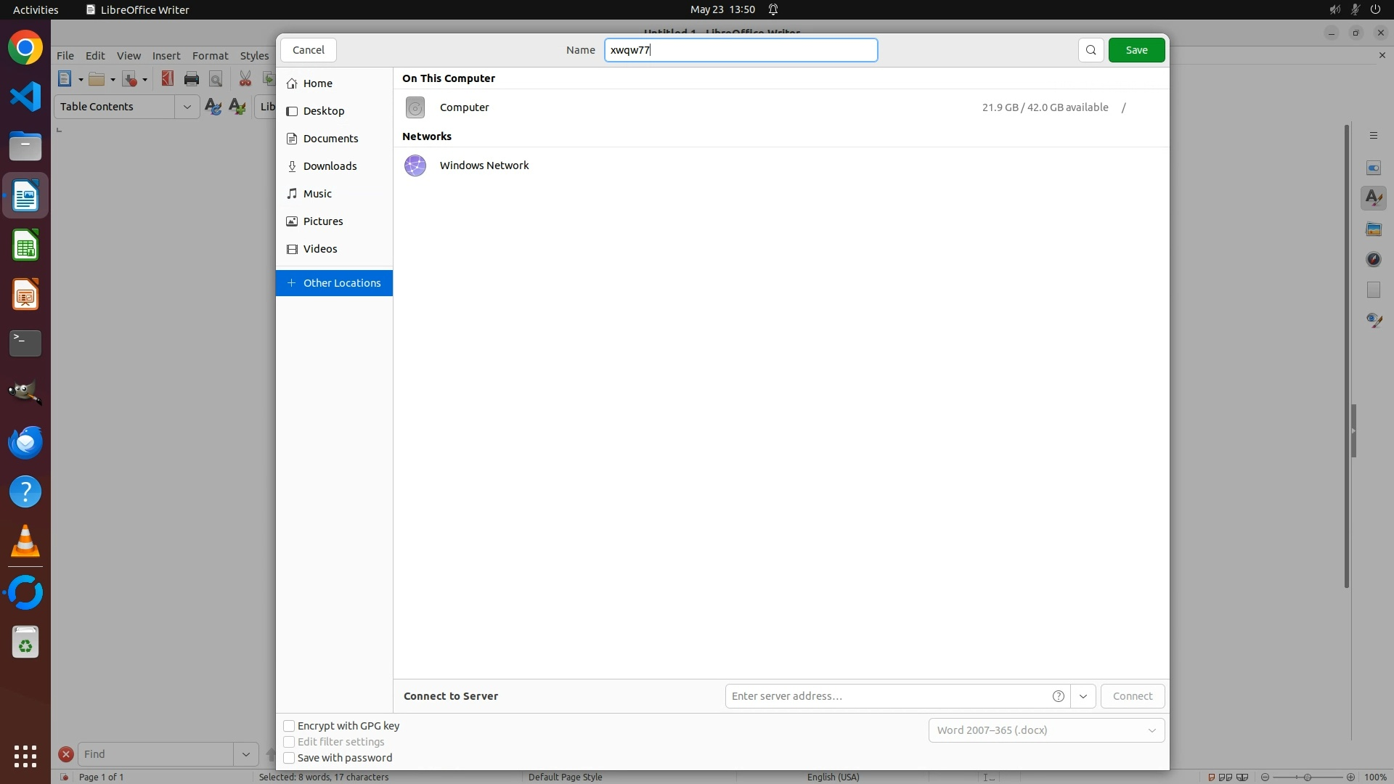Click the Cut scissors toolbar icon
This screenshot has height=784, width=1394.
pos(245,79)
